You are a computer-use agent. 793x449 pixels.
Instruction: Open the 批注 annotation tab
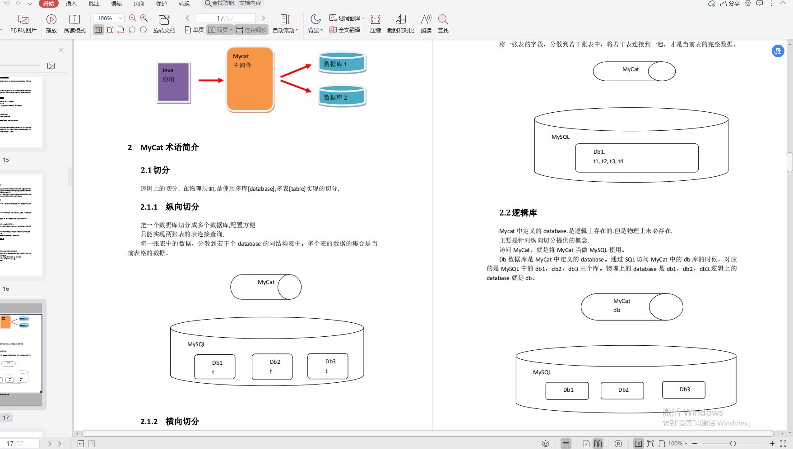pos(93,4)
